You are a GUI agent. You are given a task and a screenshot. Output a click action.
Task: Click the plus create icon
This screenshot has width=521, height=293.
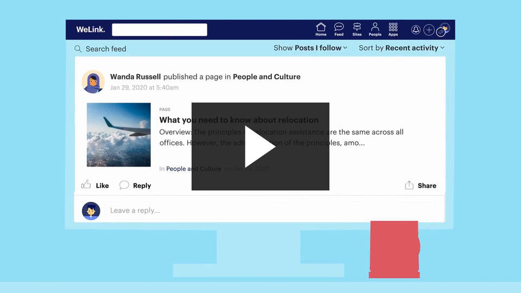[x=429, y=30]
